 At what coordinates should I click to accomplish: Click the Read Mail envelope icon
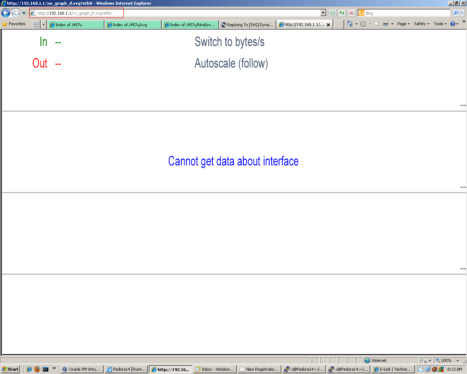point(377,24)
